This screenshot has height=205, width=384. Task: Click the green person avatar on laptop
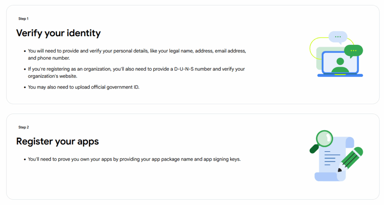click(340, 65)
